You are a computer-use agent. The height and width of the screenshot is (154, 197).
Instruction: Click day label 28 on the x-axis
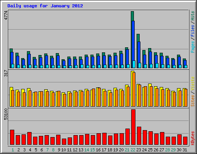click(x=167, y=150)
